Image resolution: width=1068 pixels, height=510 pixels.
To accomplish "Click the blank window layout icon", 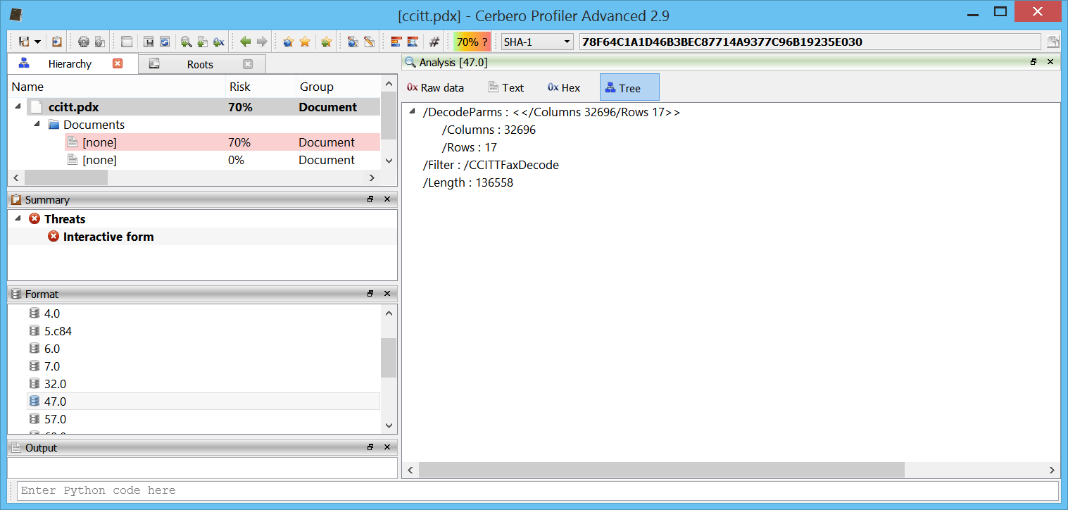I will [127, 42].
